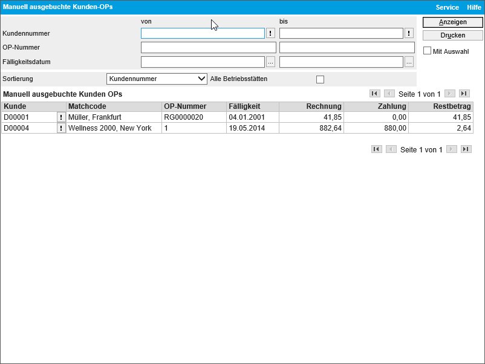
Task: Click due date 19.05.2014
Action: point(253,128)
